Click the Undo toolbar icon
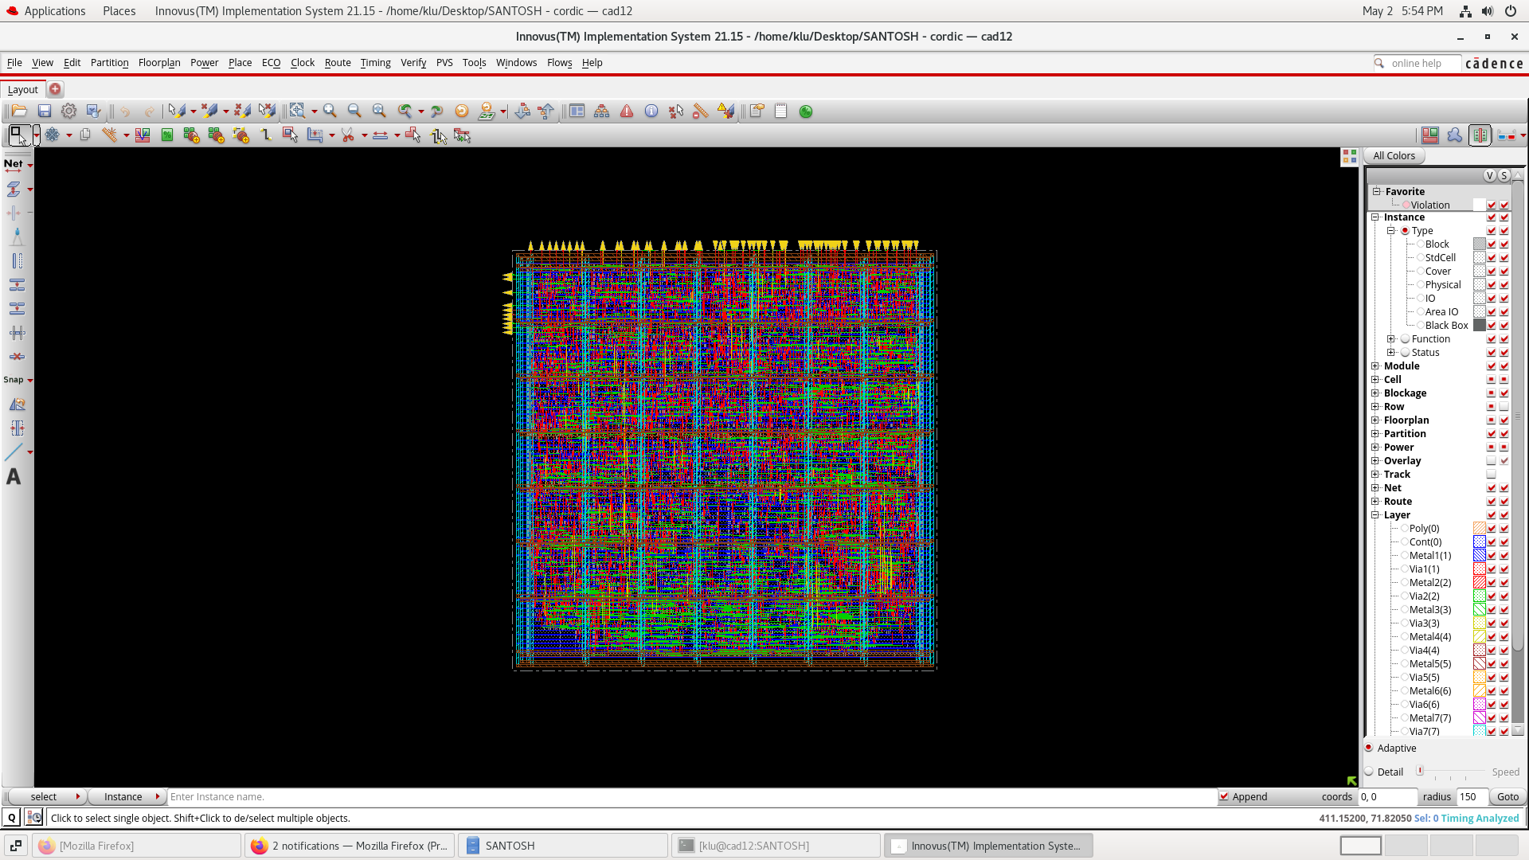Image resolution: width=1529 pixels, height=860 pixels. 126,111
